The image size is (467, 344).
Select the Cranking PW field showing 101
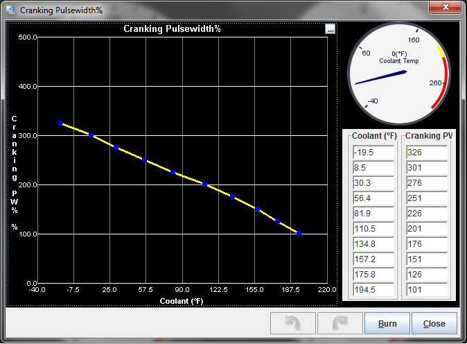point(427,289)
